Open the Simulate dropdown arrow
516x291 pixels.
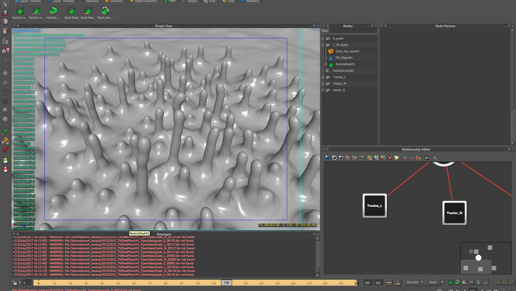coord(422,282)
